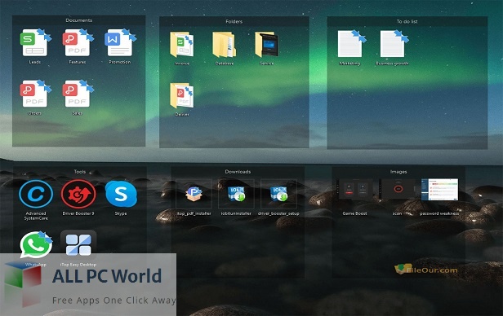Click the Documents box title bar
This screenshot has height=316, width=503.
(79, 20)
